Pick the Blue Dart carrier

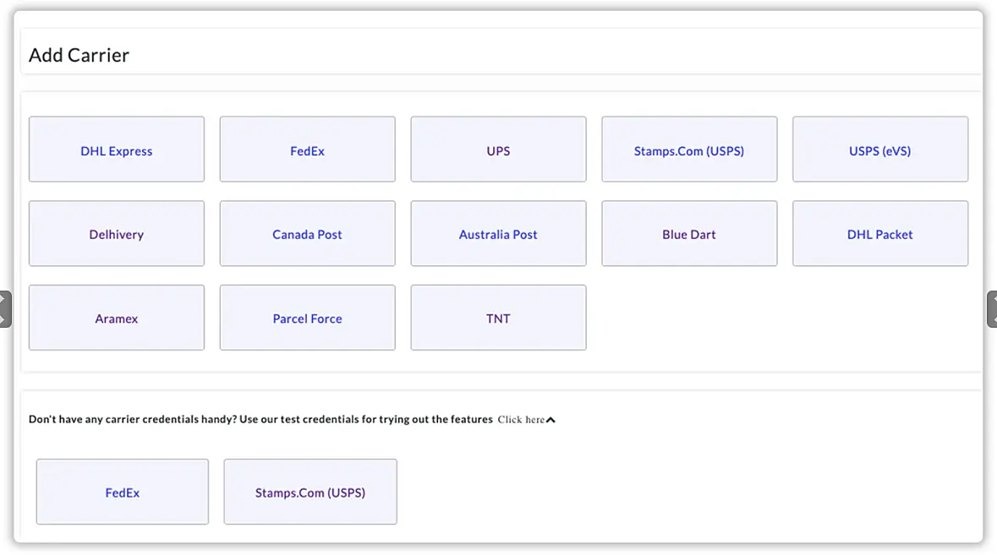689,234
